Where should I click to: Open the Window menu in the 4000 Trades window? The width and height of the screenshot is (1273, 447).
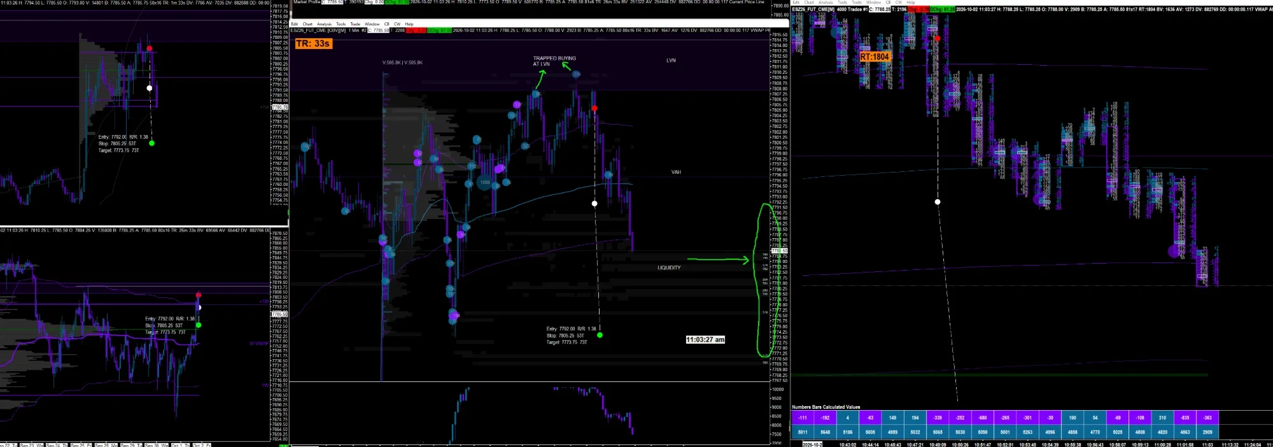tap(873, 2)
